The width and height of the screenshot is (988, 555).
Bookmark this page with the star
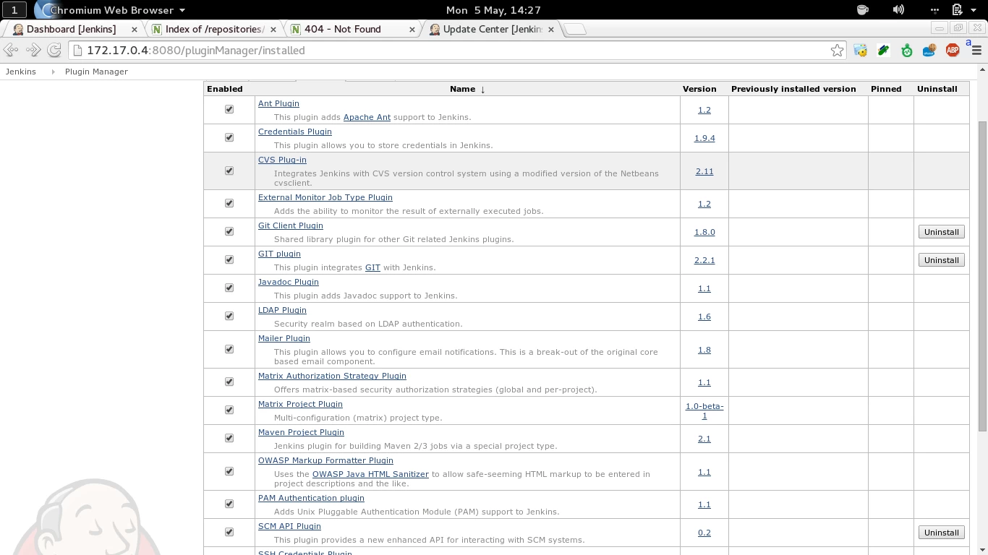point(837,50)
